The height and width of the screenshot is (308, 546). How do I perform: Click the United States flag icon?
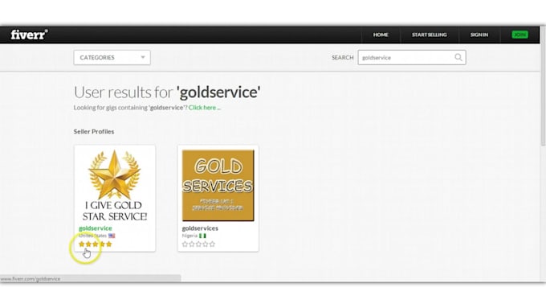click(x=112, y=236)
